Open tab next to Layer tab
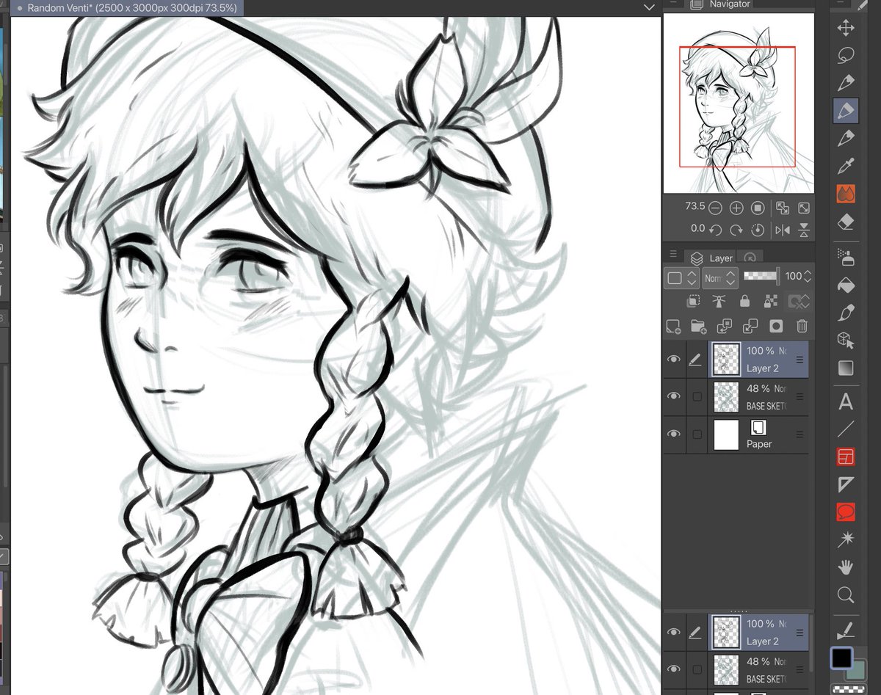This screenshot has width=881, height=695. pos(750,258)
